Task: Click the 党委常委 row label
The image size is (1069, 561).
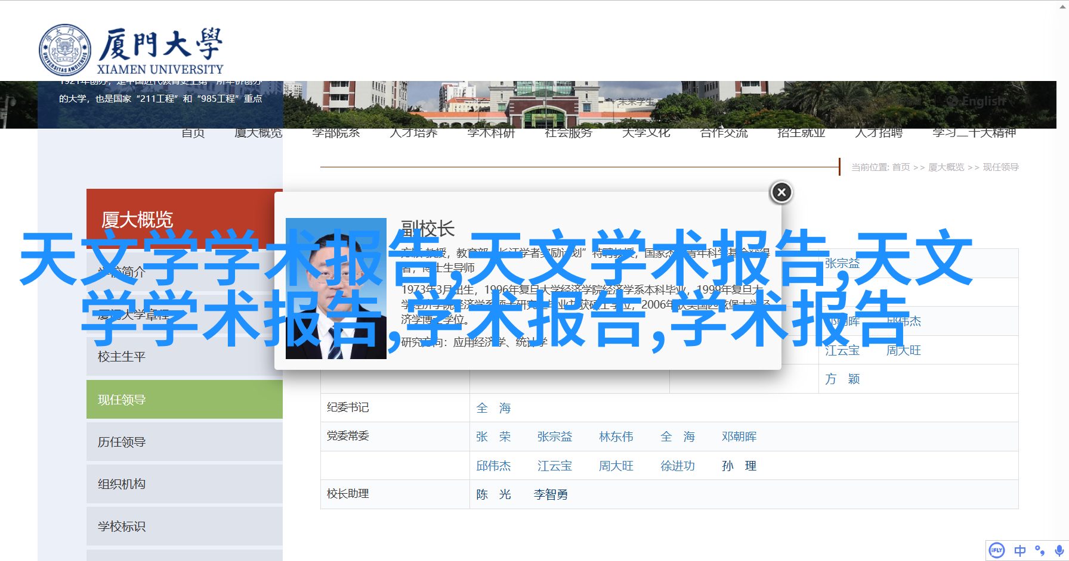Action: point(348,436)
